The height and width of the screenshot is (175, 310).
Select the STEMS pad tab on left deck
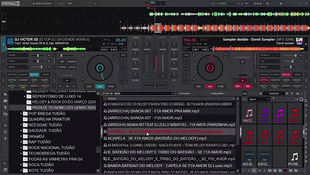(x=46, y=74)
